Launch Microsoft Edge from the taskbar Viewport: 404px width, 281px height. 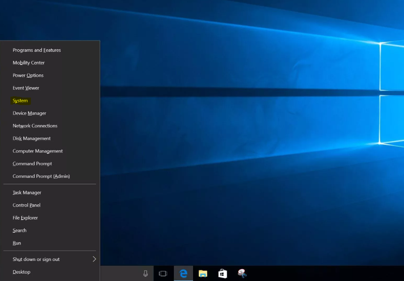click(183, 274)
